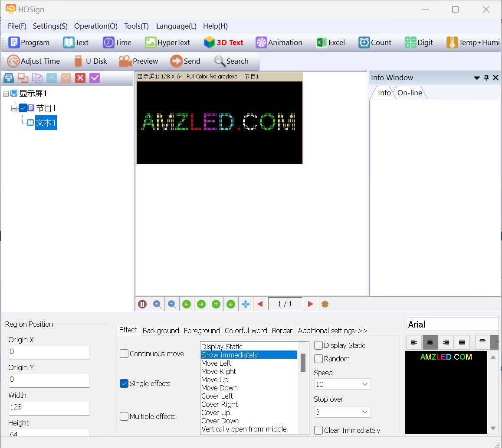The height and width of the screenshot is (448, 502).
Task: Enable Multiple effects checkbox
Action: point(124,416)
